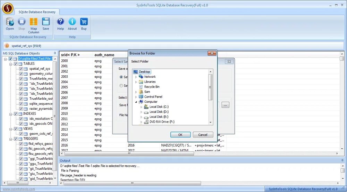Viewport: 347px width, 192px height.
Task: Click the browse (...) button
Action: [x=225, y=105]
